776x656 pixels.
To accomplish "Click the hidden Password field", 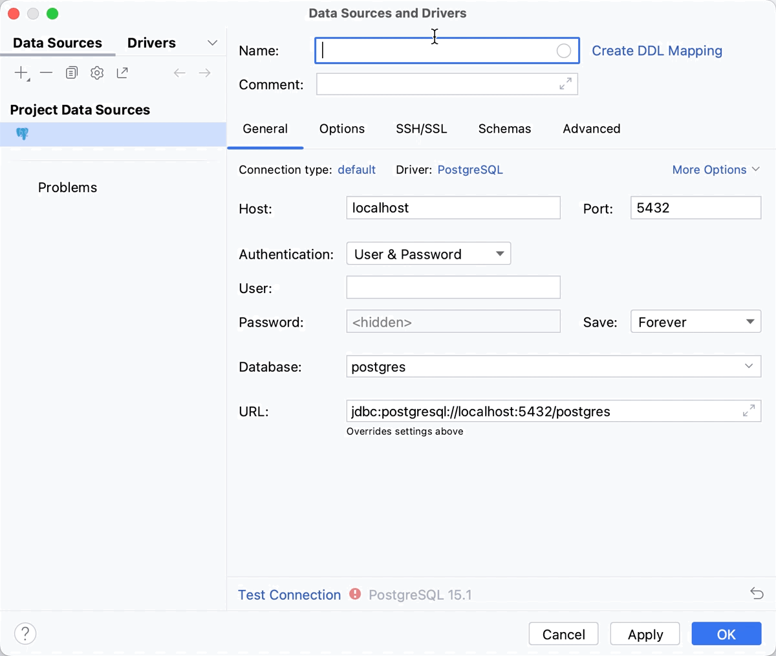I will click(453, 322).
